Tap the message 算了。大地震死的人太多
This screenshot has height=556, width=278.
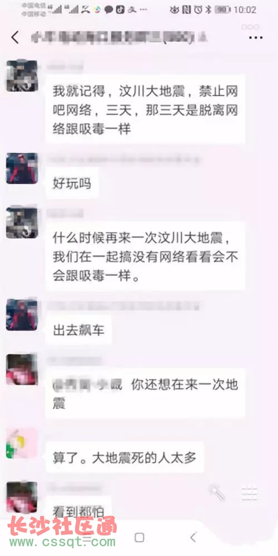pos(125,458)
